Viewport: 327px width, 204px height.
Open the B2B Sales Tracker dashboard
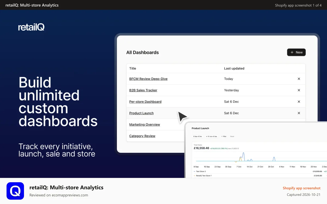143,90
